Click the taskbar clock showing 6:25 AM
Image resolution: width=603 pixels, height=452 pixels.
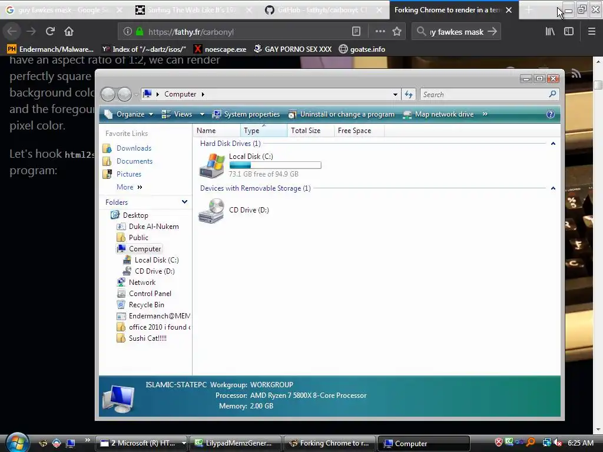[x=580, y=443]
